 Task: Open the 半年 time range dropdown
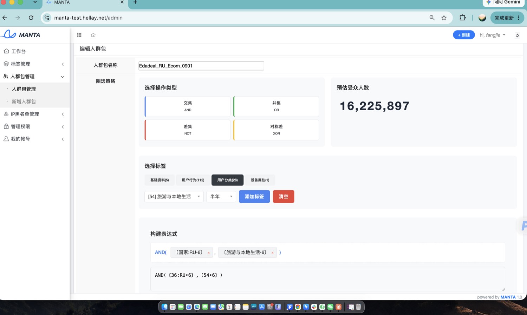coord(221,196)
